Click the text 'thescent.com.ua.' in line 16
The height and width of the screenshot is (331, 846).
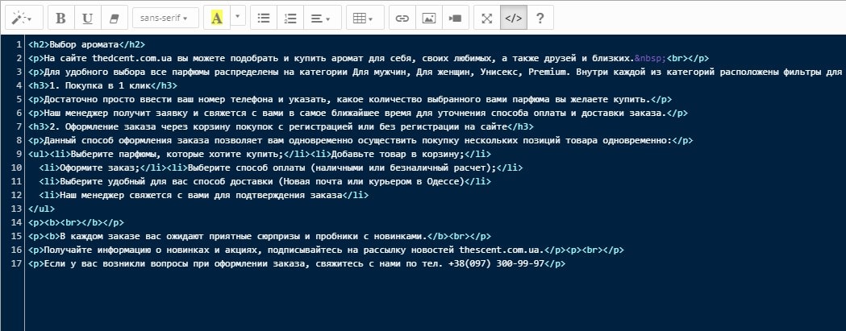502,250
